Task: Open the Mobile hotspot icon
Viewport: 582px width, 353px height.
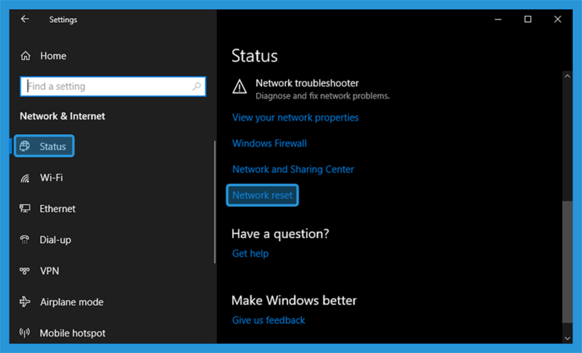Action: (x=25, y=333)
